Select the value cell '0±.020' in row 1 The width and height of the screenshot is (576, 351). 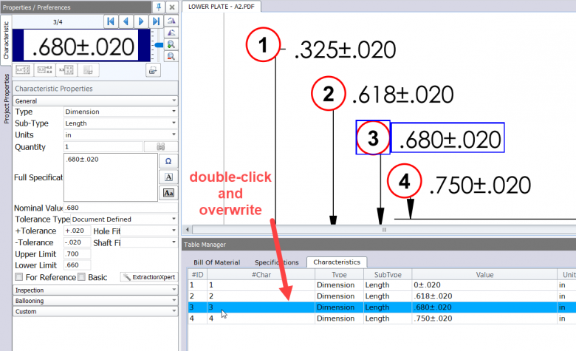coord(484,284)
